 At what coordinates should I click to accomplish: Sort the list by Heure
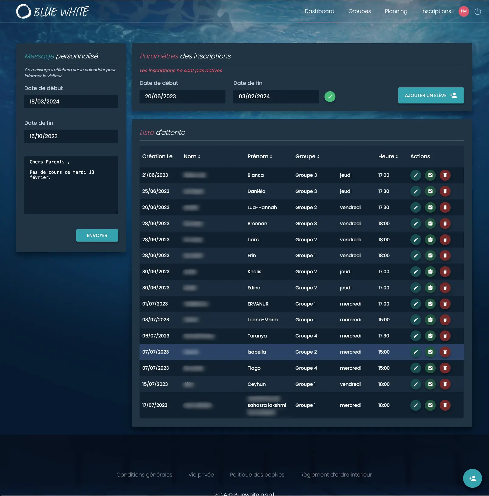[388, 156]
